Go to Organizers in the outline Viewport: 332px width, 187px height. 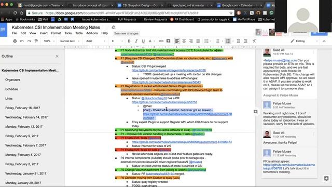coord(12,79)
